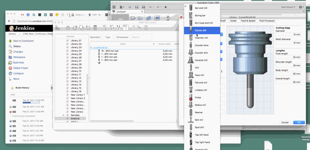Toggle the Samples library checkbox
This screenshot has height=150, width=310.
point(68,115)
